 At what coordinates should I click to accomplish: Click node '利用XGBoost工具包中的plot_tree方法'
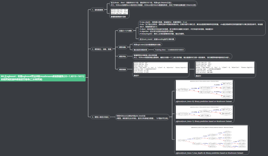coord(142,117)
